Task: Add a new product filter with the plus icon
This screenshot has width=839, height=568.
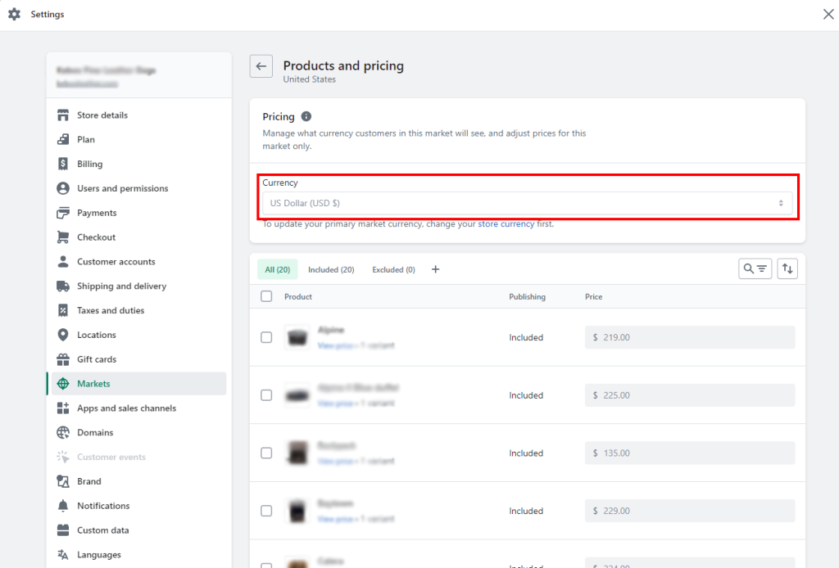Action: pos(435,268)
